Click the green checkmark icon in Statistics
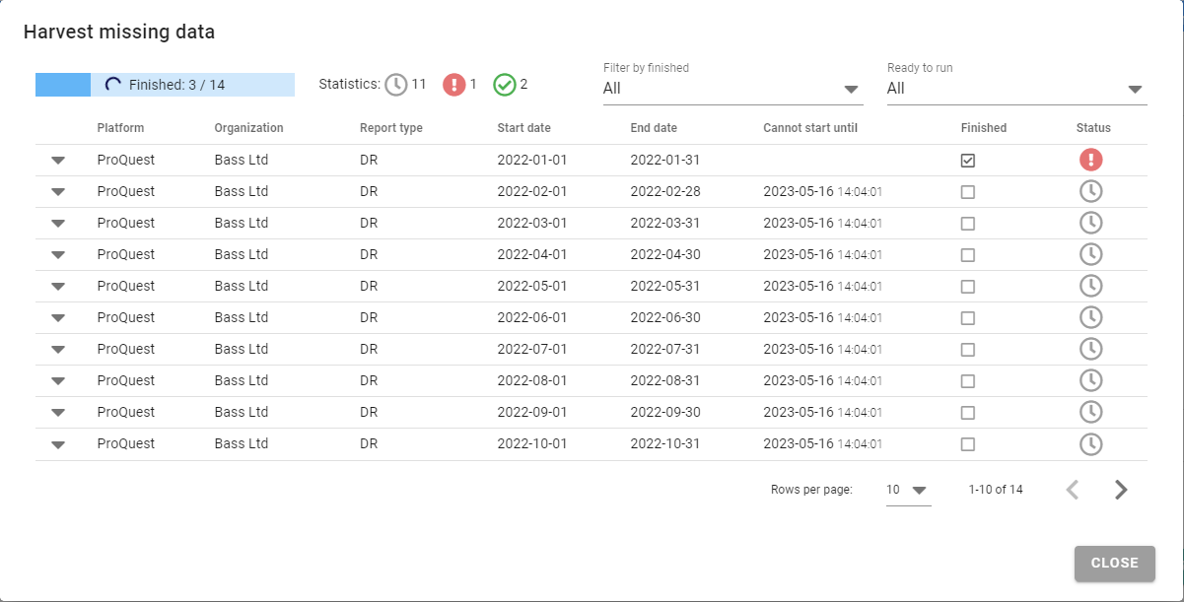The height and width of the screenshot is (602, 1184). 505,85
